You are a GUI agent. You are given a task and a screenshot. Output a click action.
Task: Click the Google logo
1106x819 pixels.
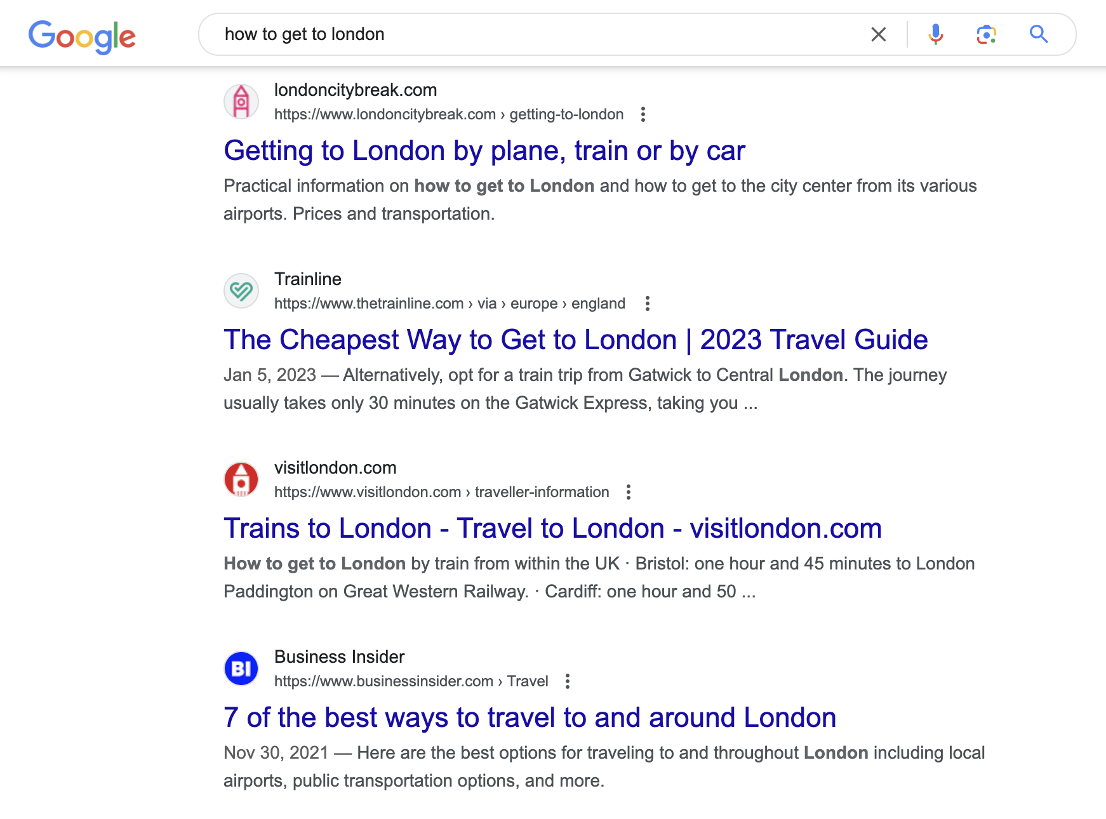(x=82, y=36)
